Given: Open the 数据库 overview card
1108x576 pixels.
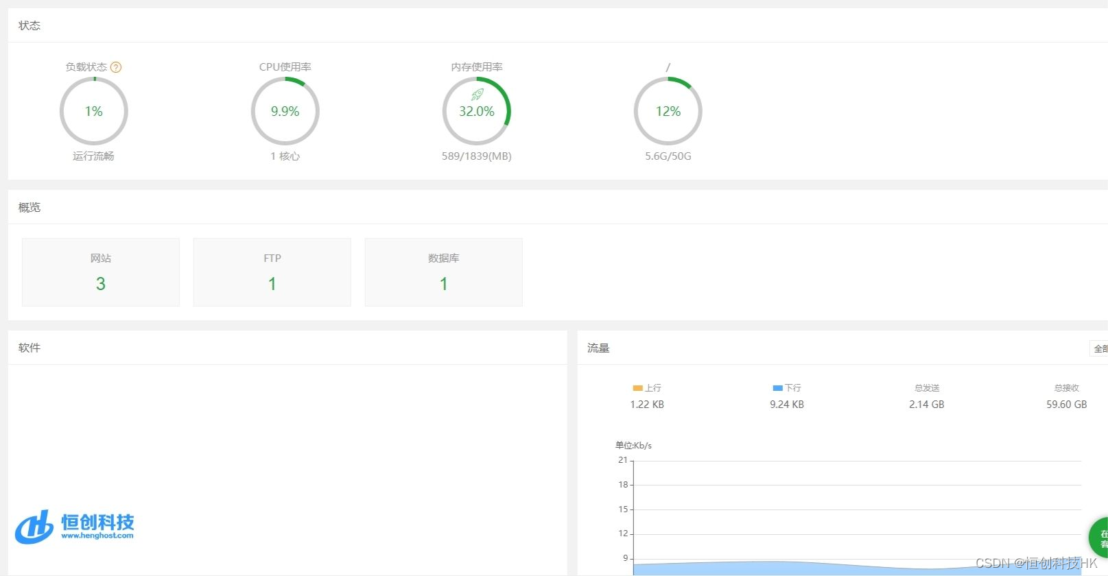Looking at the screenshot, I should coord(444,272).
